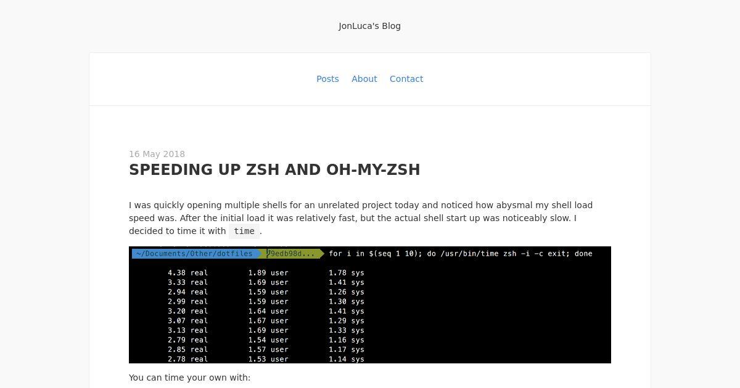Click the Speeding Up ZSH and Oh-My-ZSH heading
The width and height of the screenshot is (740, 388).
pos(274,170)
